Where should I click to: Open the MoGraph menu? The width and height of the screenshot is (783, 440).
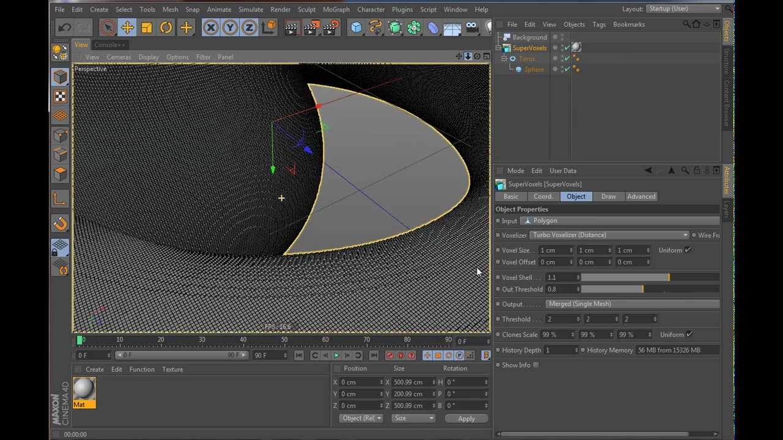pyautogui.click(x=336, y=9)
